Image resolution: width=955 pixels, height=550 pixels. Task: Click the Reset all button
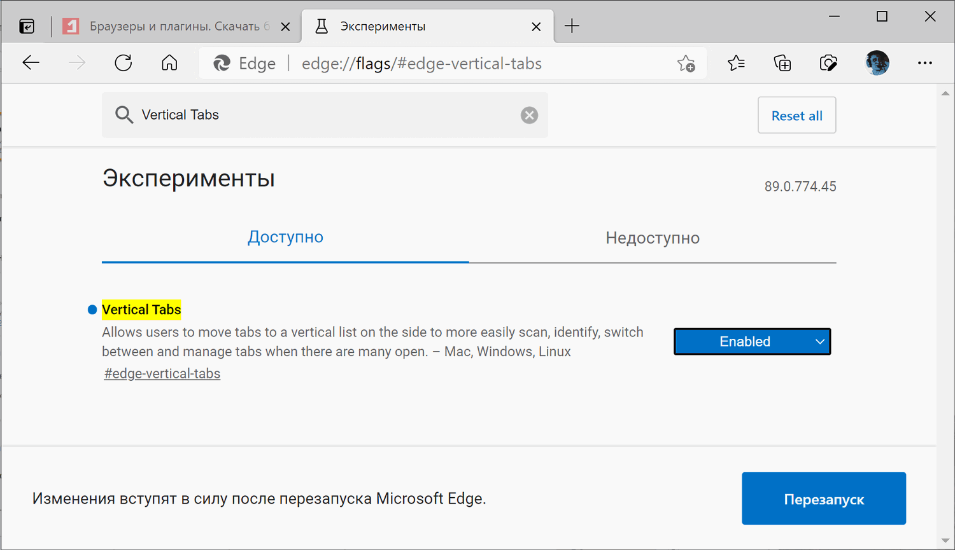tap(796, 115)
